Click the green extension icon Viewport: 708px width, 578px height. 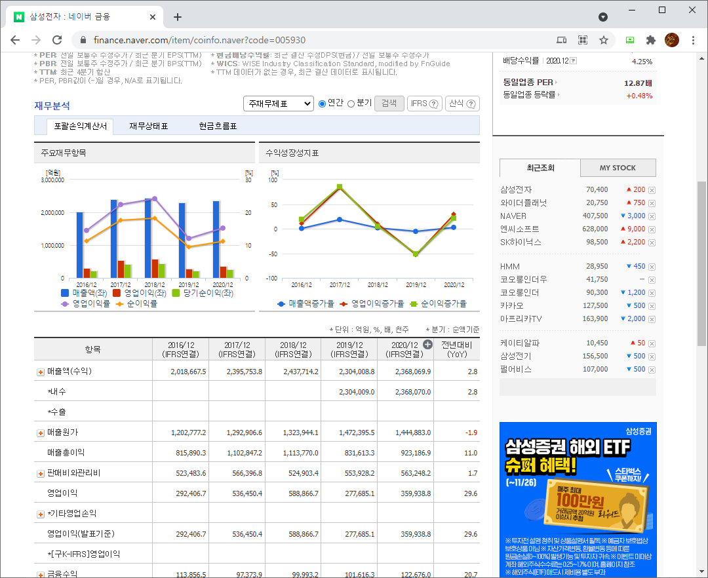click(630, 40)
